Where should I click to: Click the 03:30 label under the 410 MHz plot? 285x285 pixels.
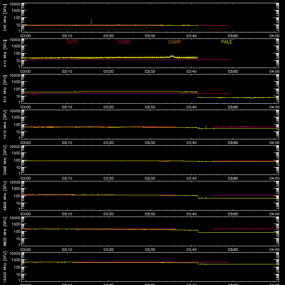pos(150,72)
